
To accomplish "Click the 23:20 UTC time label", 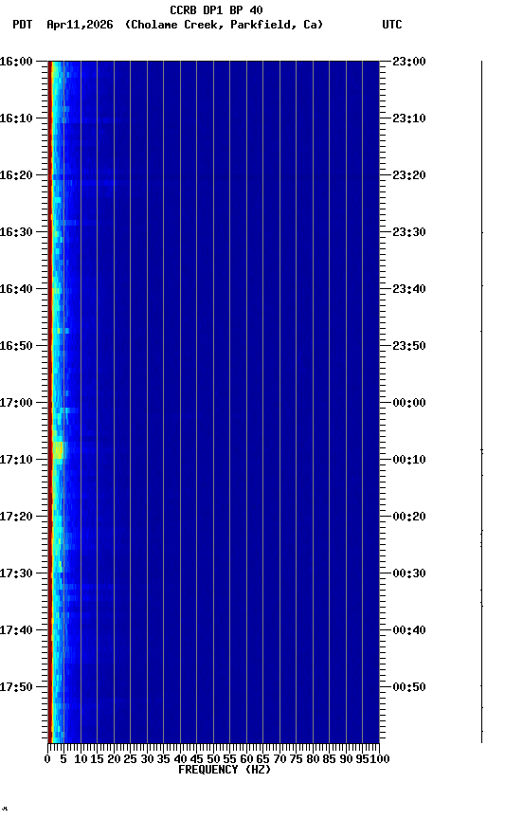I will click(409, 175).
